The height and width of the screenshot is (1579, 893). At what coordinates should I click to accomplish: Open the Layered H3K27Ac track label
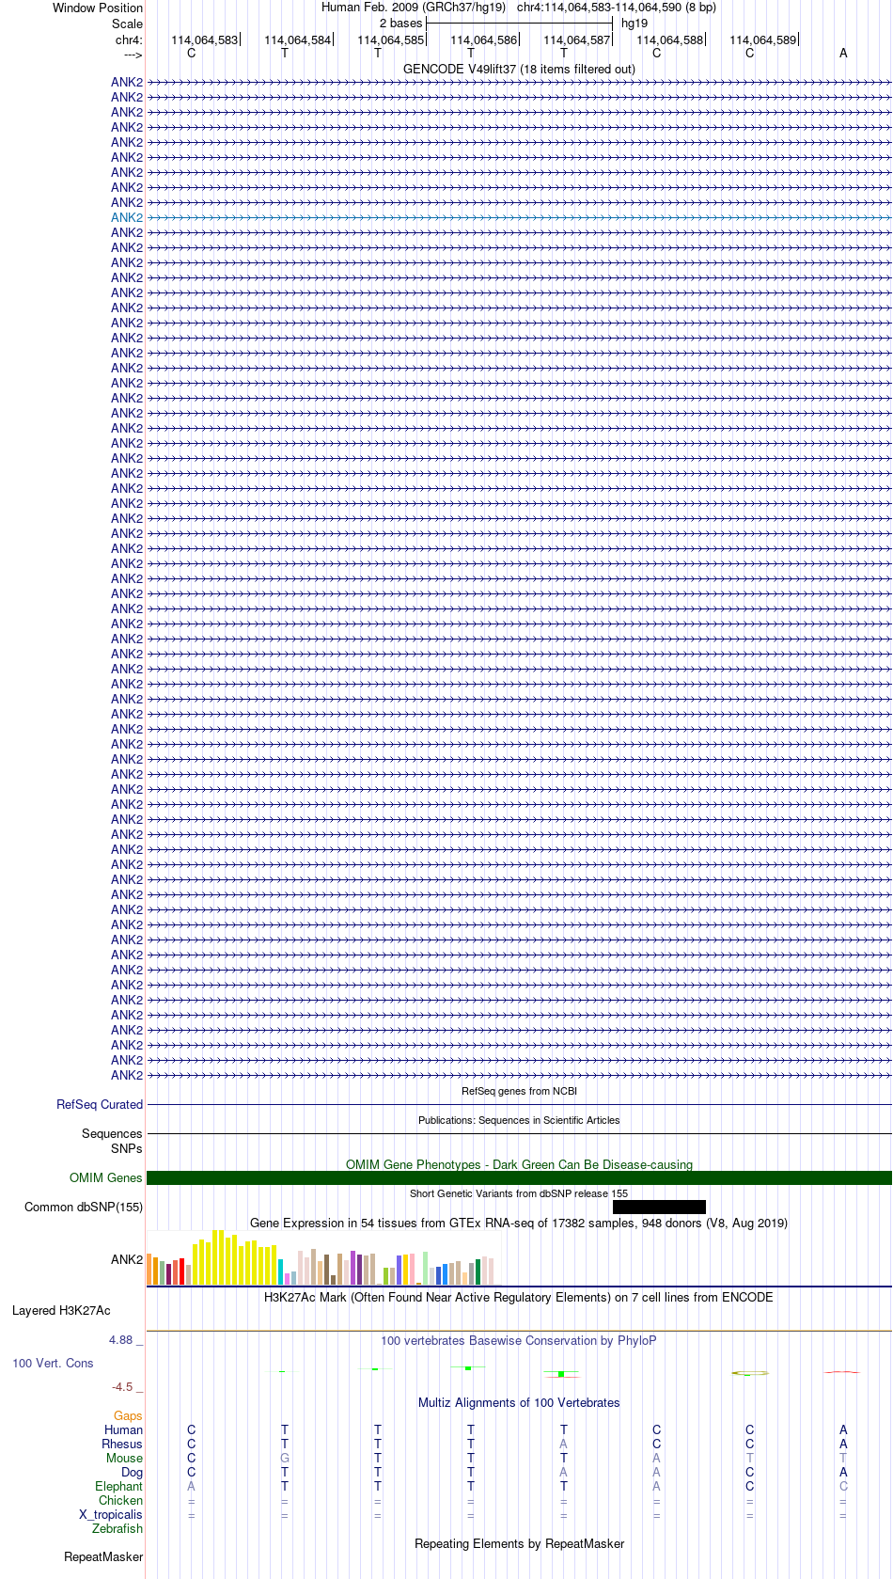coord(61,1311)
